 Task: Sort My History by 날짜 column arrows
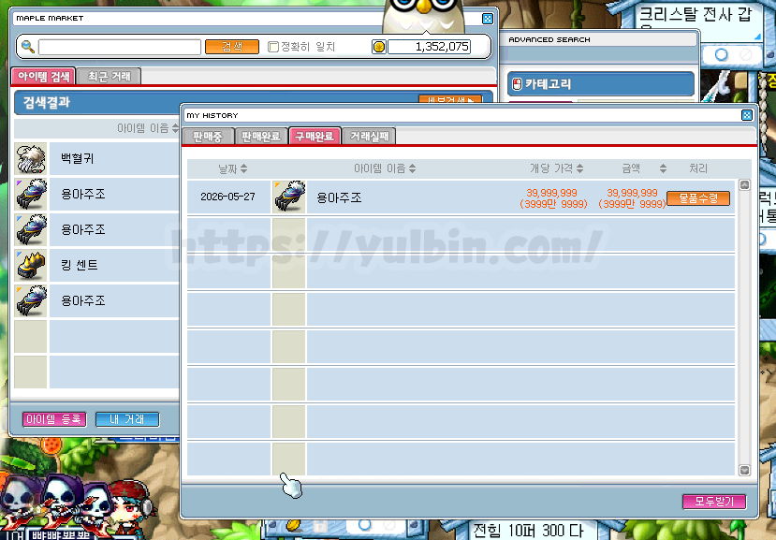243,168
